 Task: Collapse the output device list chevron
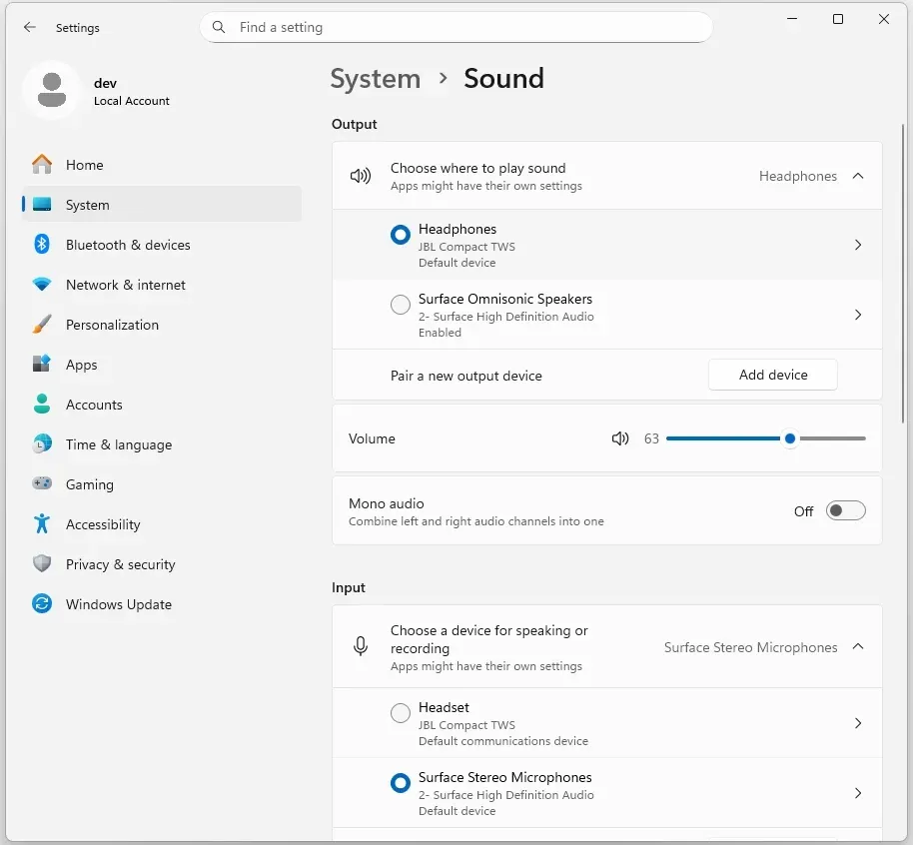tap(858, 176)
